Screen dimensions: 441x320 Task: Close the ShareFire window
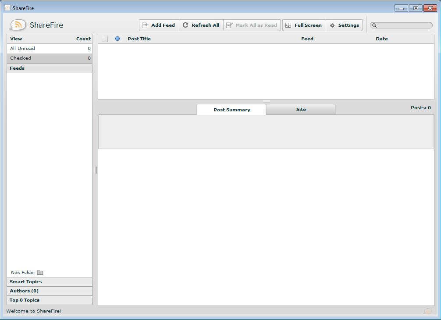(430, 8)
